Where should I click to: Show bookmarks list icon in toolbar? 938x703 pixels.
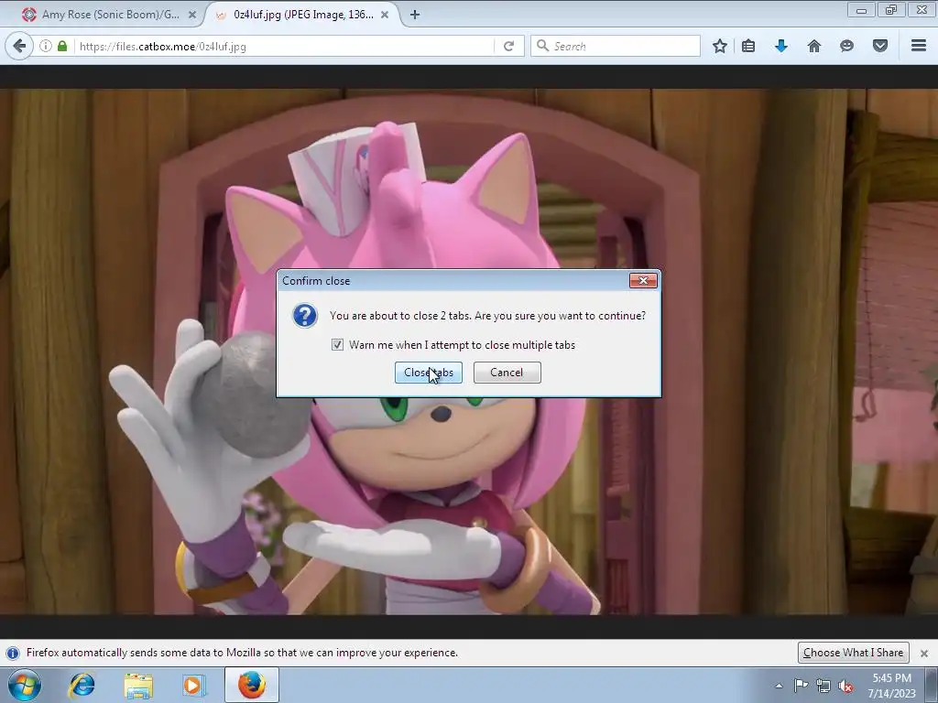pyautogui.click(x=747, y=46)
